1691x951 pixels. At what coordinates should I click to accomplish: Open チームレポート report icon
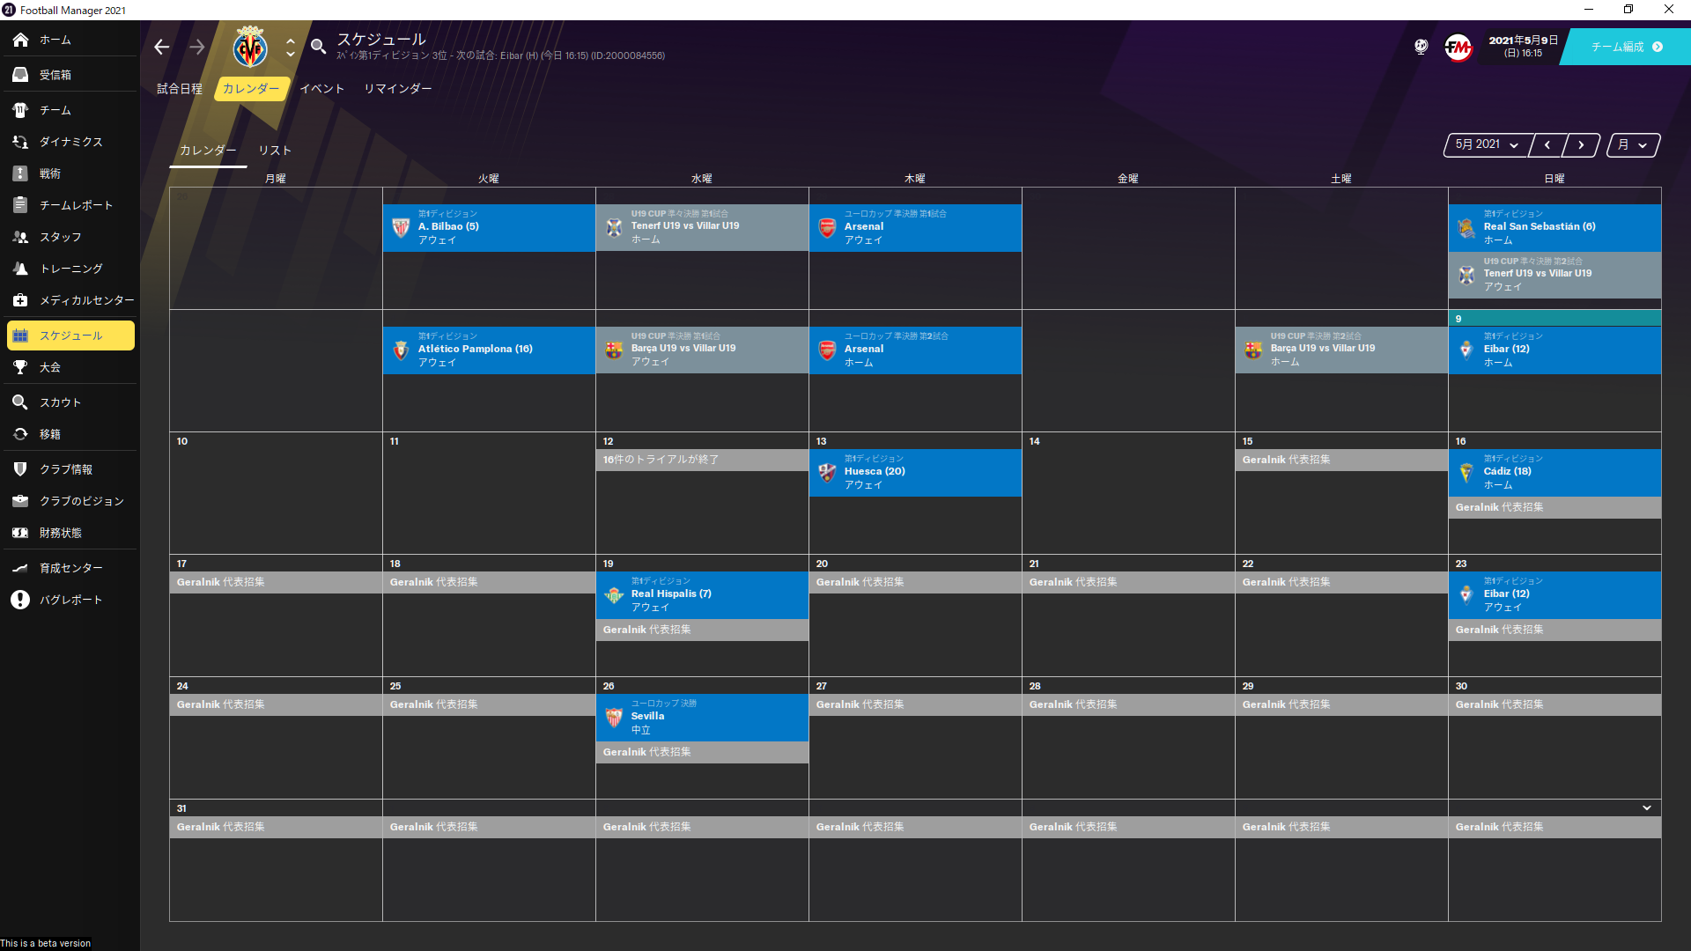20,205
